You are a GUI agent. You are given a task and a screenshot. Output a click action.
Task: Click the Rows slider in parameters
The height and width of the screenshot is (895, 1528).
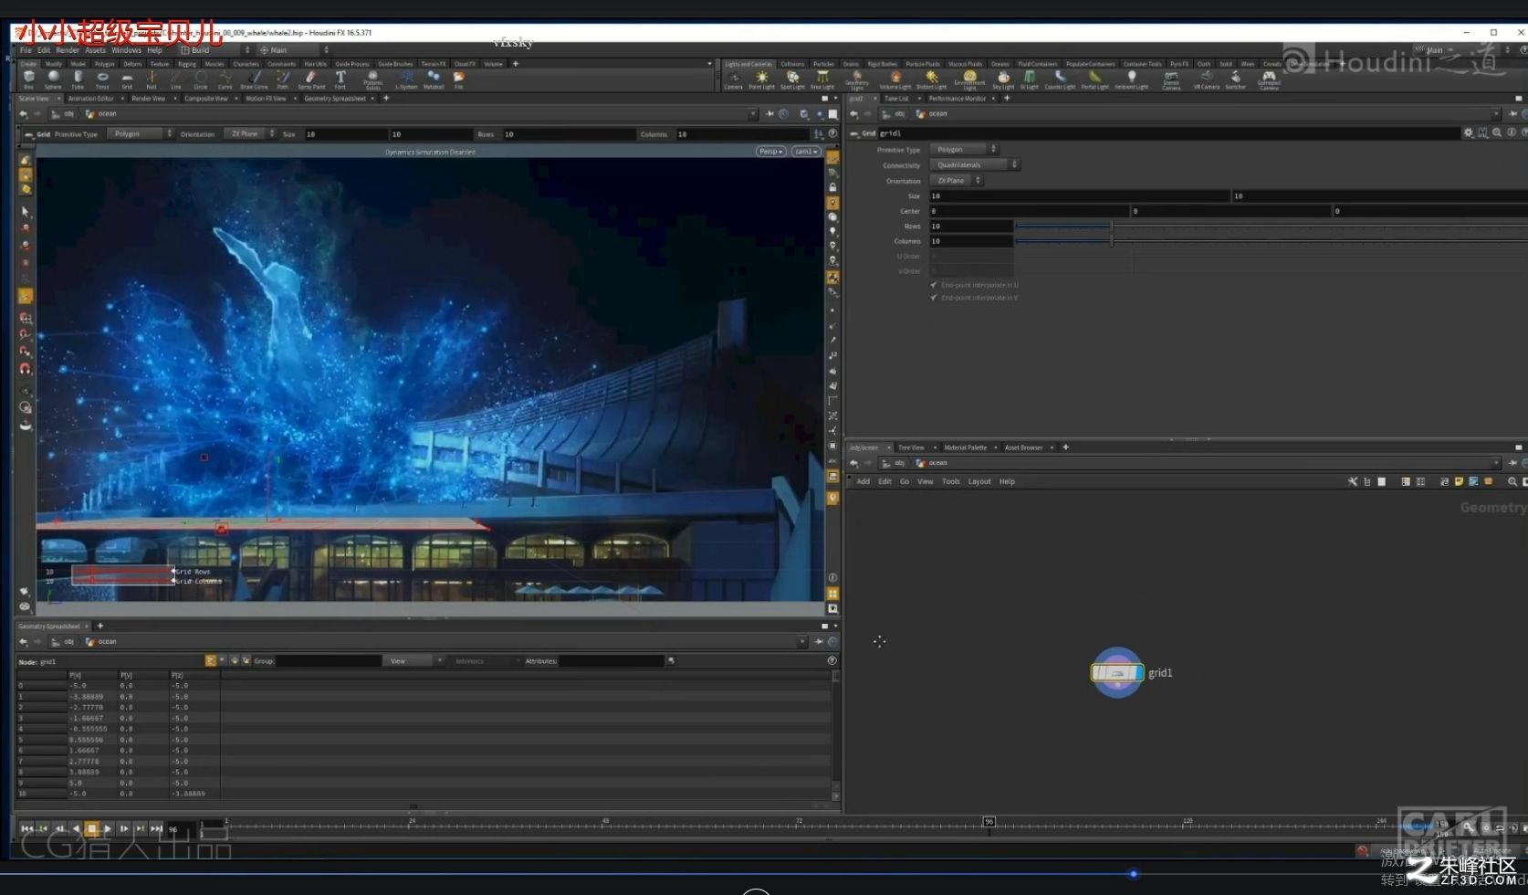[1272, 226]
